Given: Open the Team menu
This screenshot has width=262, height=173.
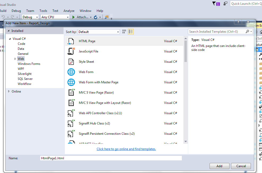Looking at the screenshot, I should click(30, 11).
